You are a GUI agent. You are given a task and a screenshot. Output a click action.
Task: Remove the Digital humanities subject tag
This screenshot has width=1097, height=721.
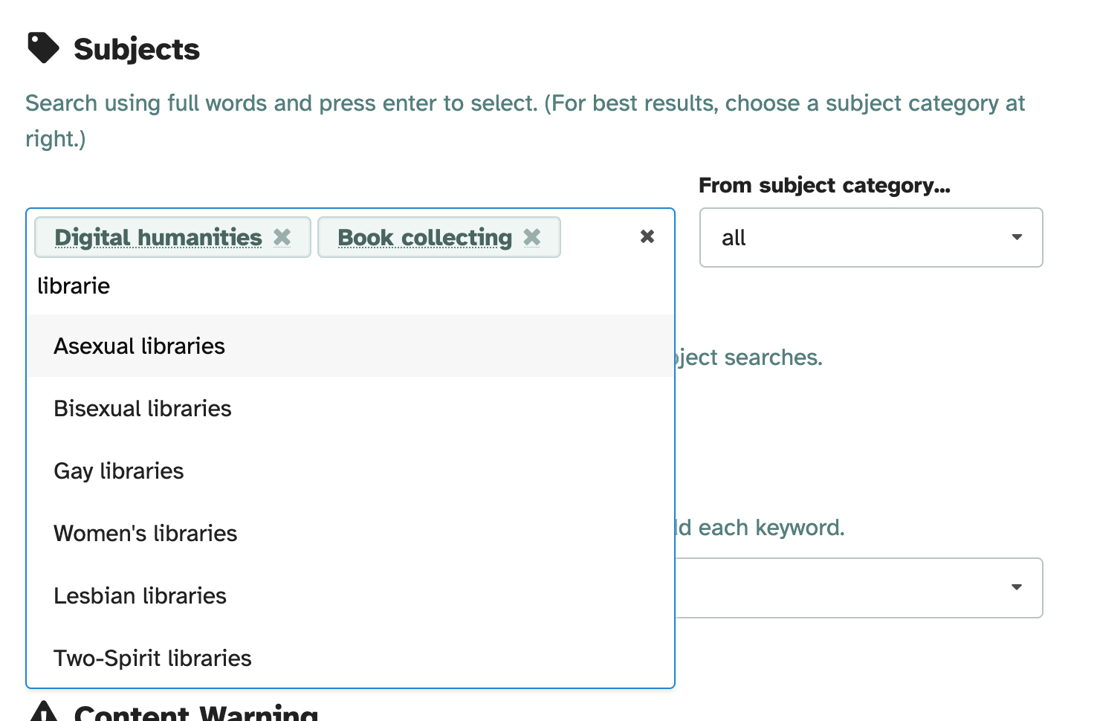pos(282,237)
